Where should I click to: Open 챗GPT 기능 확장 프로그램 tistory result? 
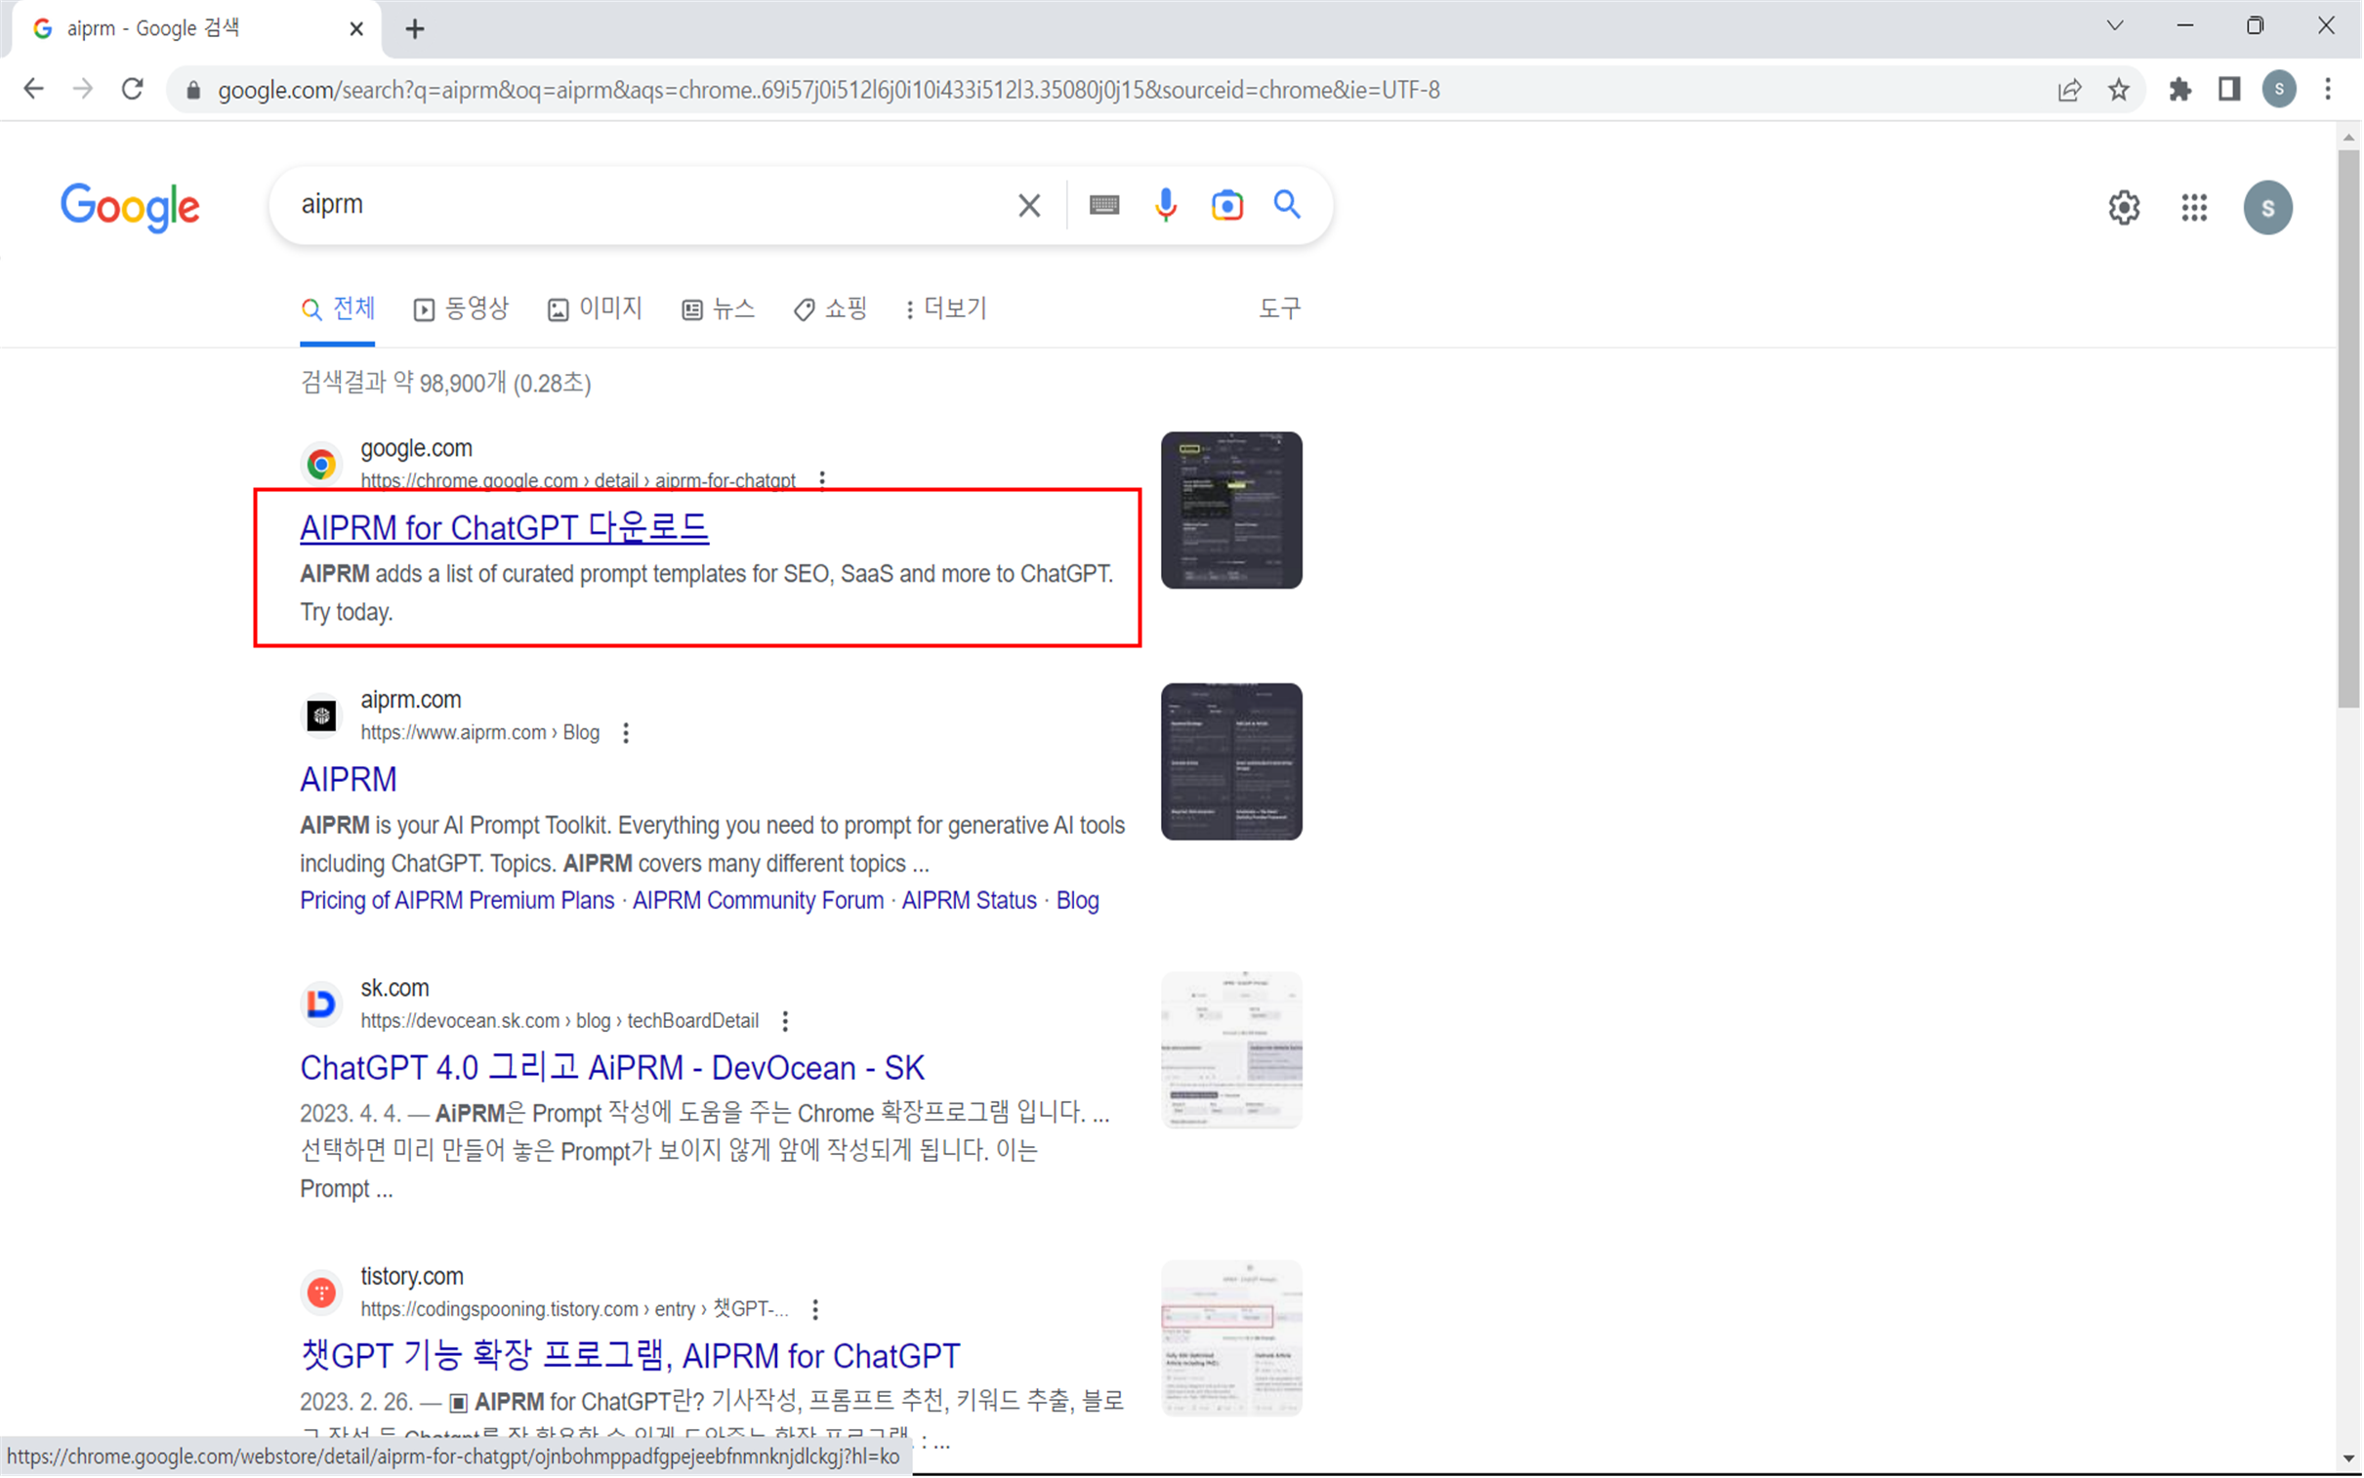631,1357
